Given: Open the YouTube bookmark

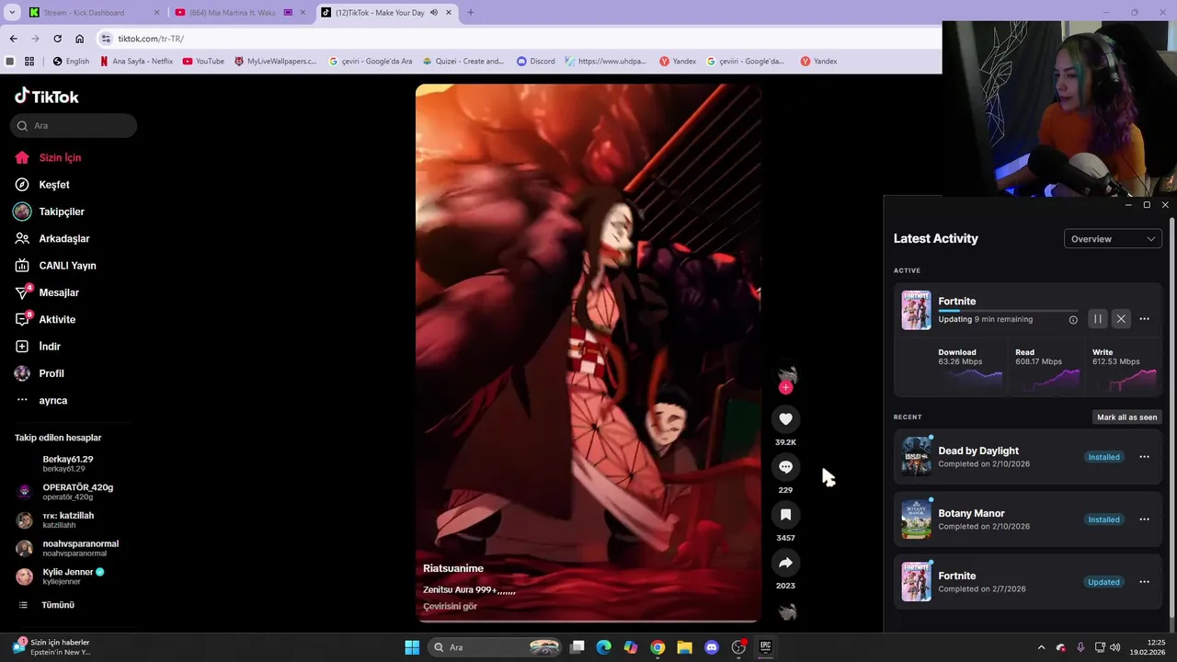Looking at the screenshot, I should tap(203, 62).
